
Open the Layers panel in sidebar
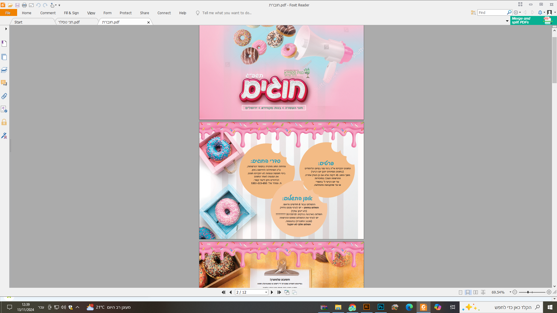(4, 70)
